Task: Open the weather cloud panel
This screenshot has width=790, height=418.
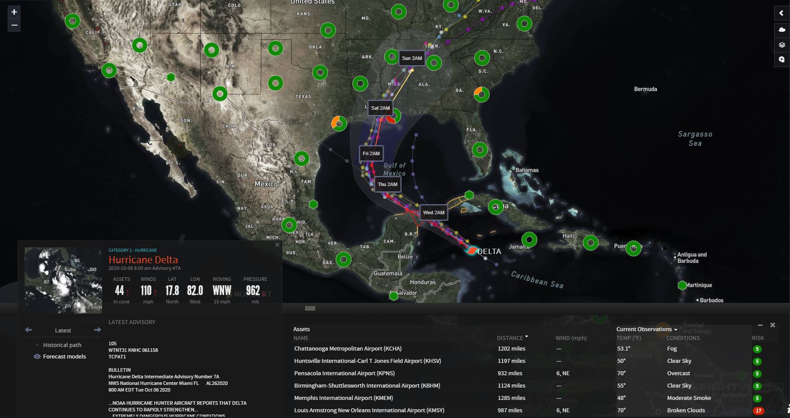Action: pyautogui.click(x=782, y=30)
